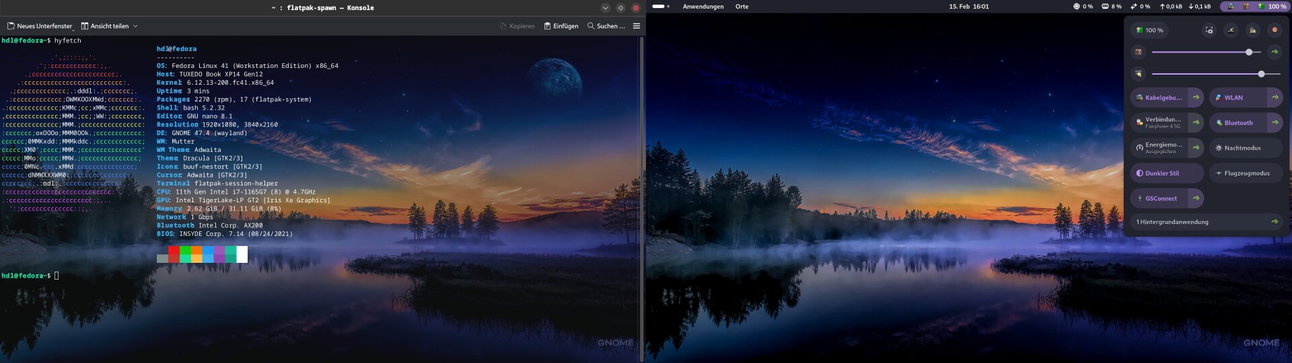Image resolution: width=1292 pixels, height=363 pixels.
Task: Toggle WLAN on or off
Action: [x=1237, y=97]
